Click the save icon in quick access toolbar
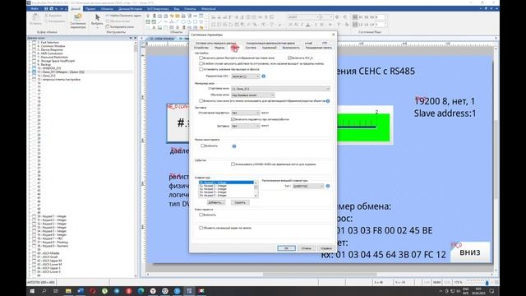526x296 pixels. tap(46, 9)
